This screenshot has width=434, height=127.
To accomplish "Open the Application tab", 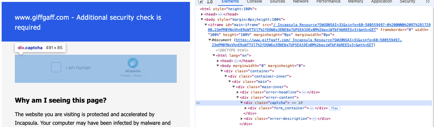I will pyautogui.click(x=381, y=1).
